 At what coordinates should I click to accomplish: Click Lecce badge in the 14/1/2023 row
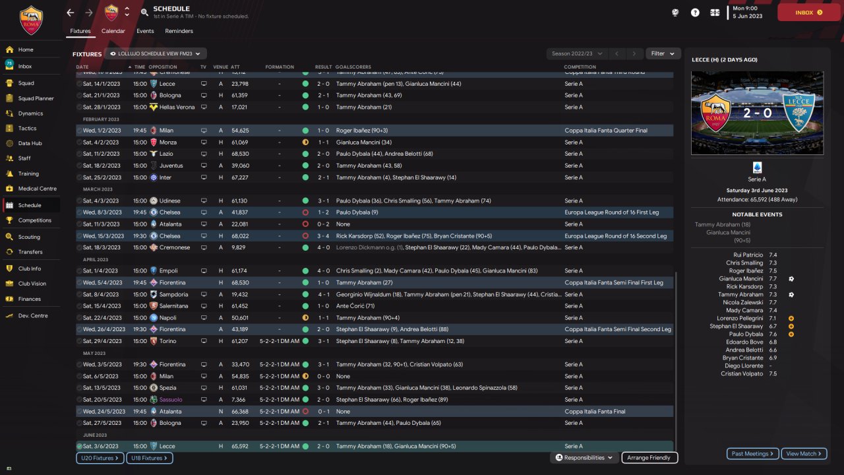(154, 84)
